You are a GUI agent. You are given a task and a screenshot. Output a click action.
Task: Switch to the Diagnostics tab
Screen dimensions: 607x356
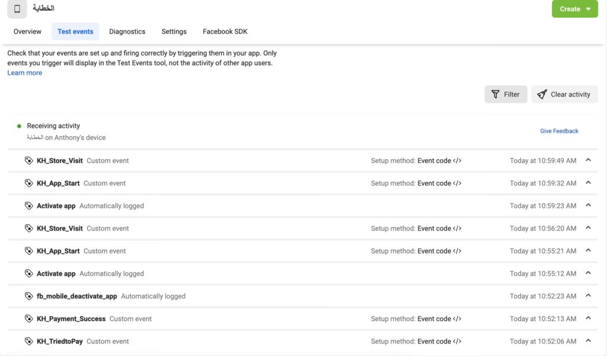(127, 31)
